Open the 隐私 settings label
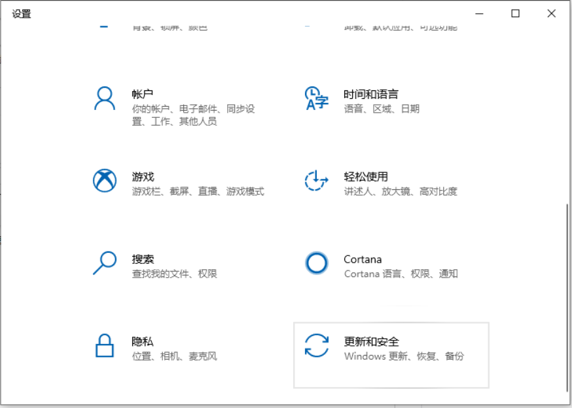Viewport: 572px width, 408px height. 142,342
